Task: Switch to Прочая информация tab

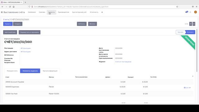Action: 50,71
